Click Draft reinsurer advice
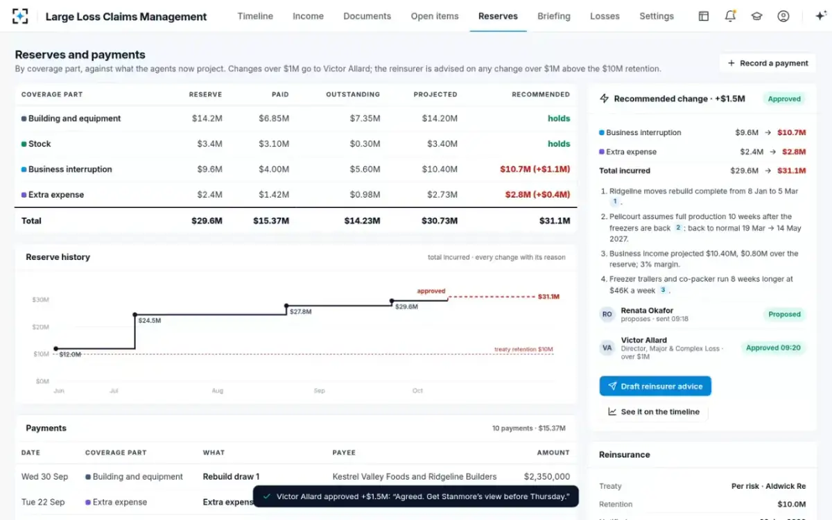Image resolution: width=832 pixels, height=520 pixels. coord(655,386)
